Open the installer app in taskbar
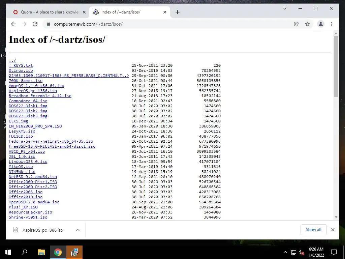345x259 pixels. [x=74, y=252]
